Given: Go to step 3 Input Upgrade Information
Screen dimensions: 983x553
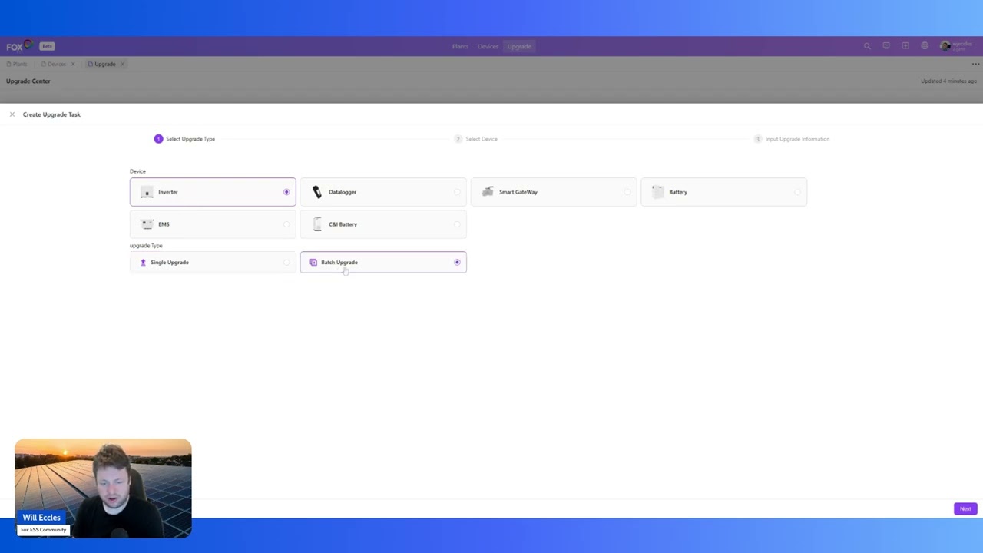Looking at the screenshot, I should click(792, 139).
